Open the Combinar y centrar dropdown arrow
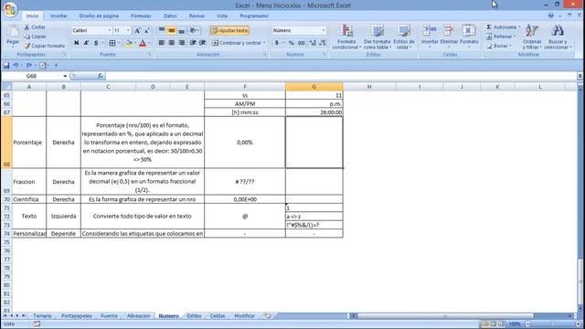 264,43
